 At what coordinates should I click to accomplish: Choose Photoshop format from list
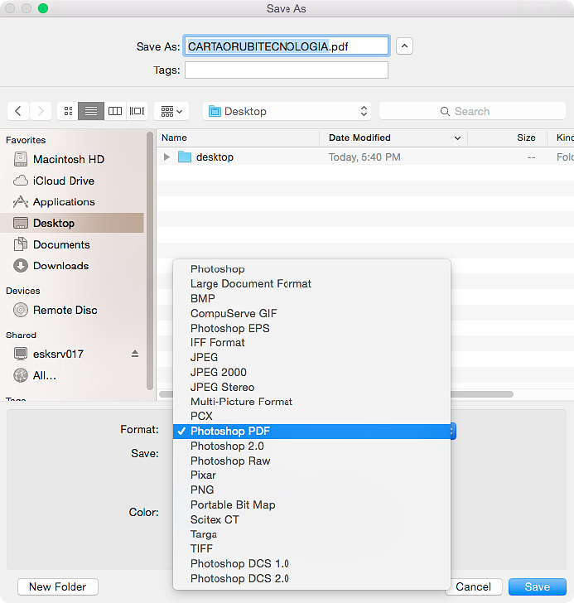311,269
